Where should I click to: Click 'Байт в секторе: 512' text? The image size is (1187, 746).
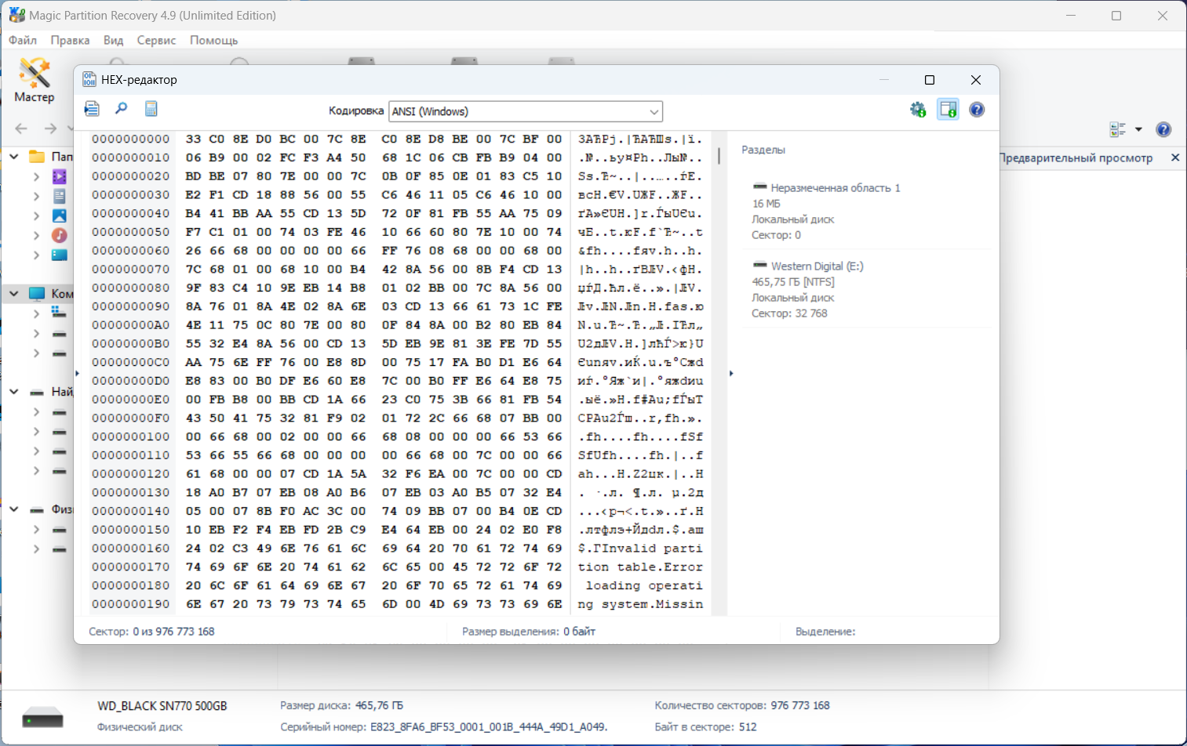point(705,727)
